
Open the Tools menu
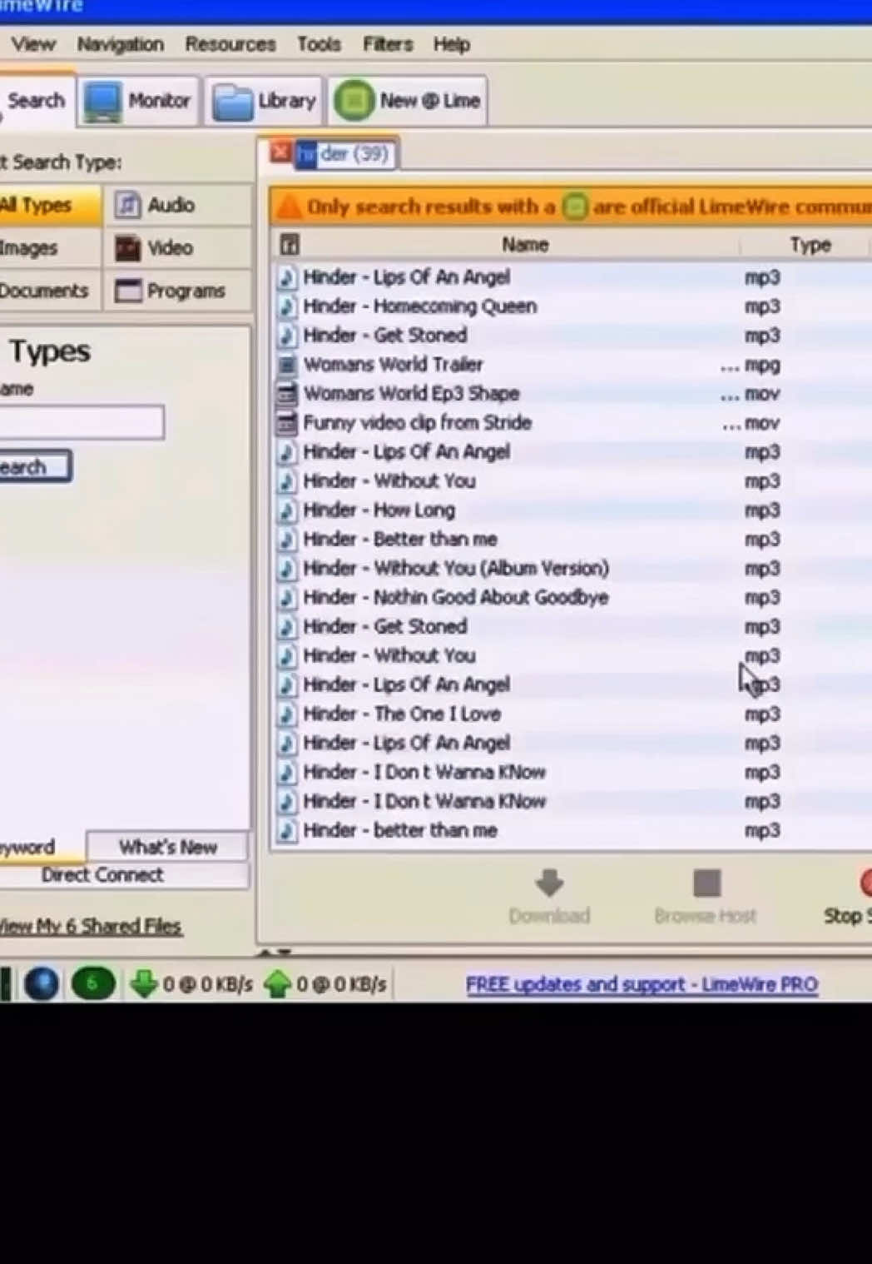click(320, 44)
